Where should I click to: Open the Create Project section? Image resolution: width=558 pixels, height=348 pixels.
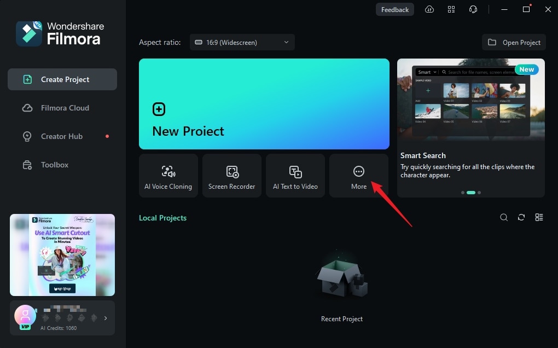point(62,79)
